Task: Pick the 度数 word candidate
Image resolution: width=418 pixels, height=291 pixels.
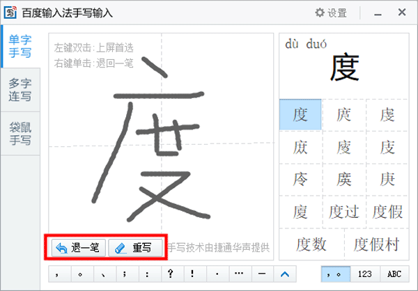Action: point(311,244)
